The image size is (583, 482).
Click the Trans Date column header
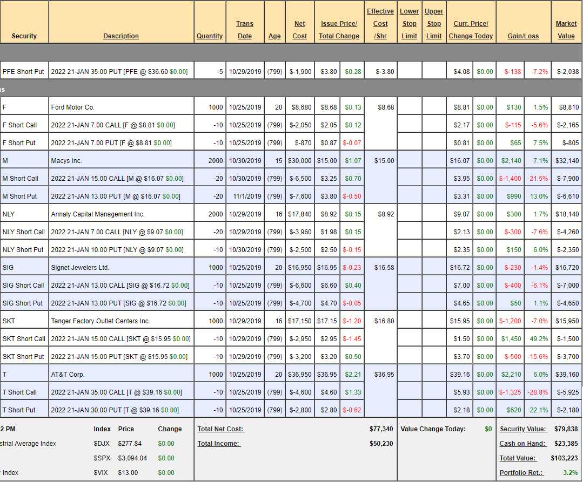pyautogui.click(x=245, y=30)
